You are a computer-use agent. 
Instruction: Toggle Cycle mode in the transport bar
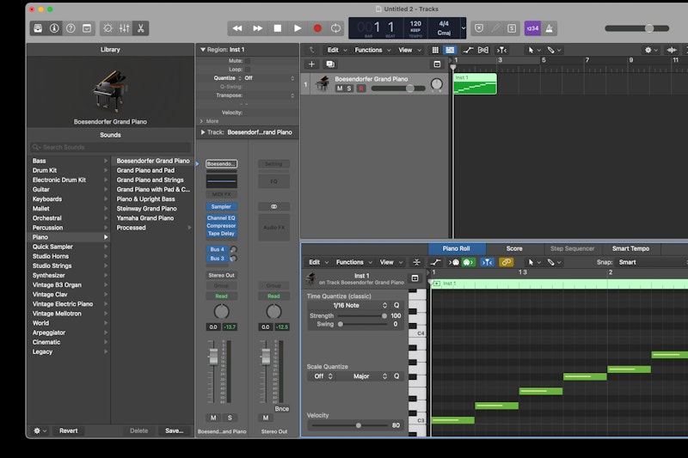coord(336,28)
